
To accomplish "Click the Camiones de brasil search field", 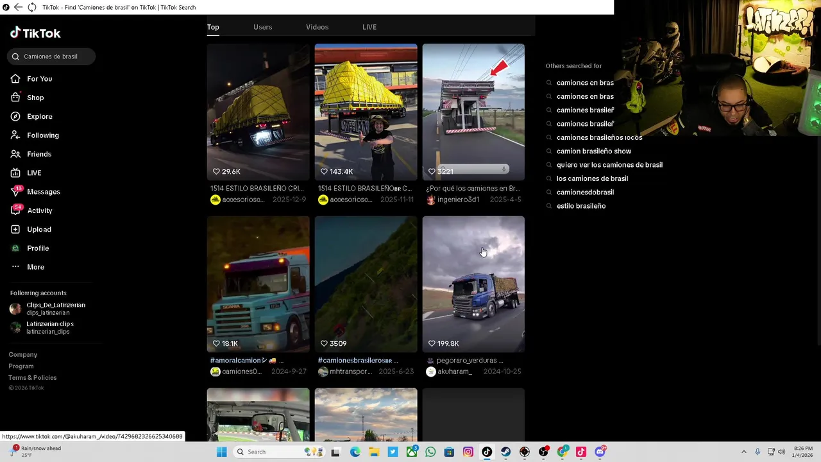I will (x=51, y=56).
